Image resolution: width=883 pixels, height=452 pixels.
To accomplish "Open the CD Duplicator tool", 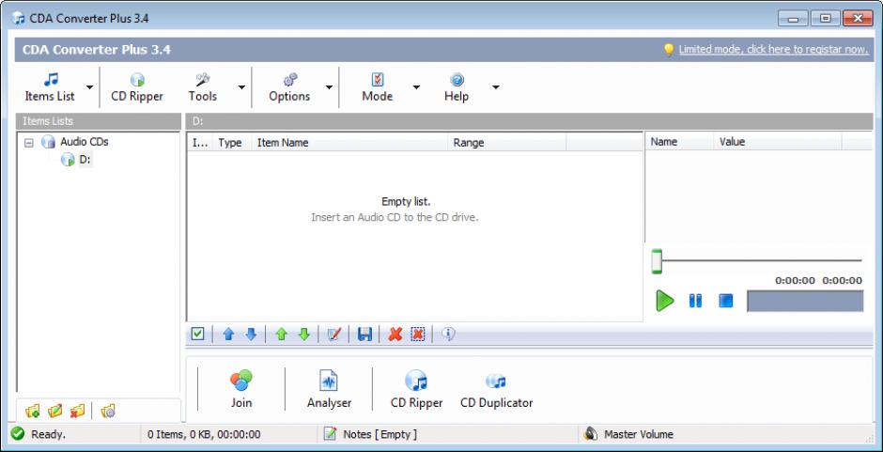I will [496, 389].
